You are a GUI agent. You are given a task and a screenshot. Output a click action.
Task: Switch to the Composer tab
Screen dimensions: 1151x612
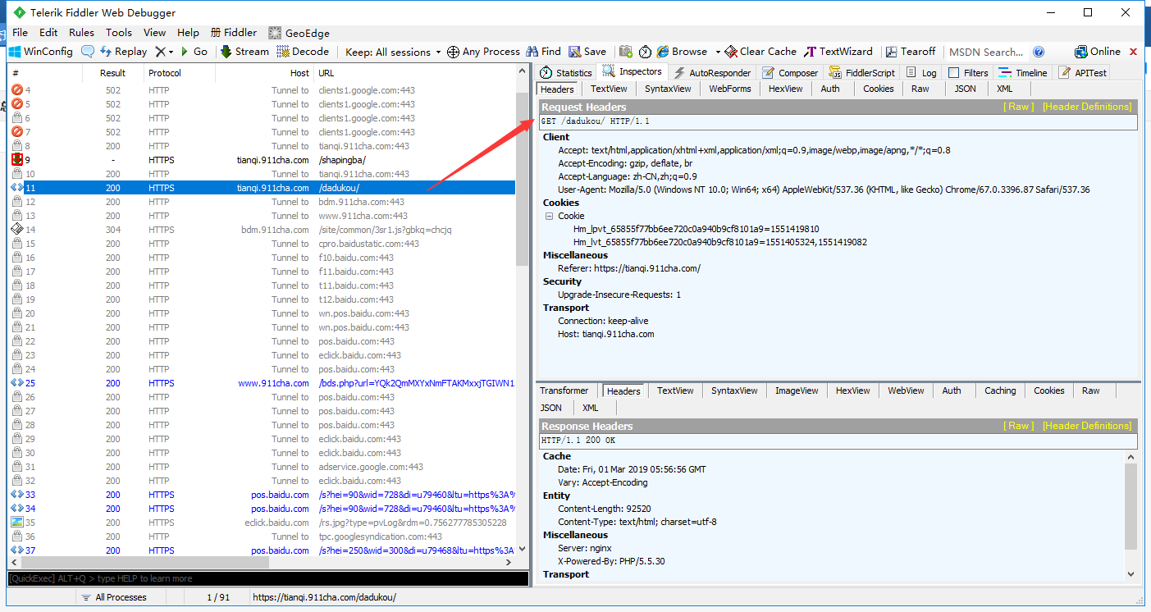(x=790, y=72)
